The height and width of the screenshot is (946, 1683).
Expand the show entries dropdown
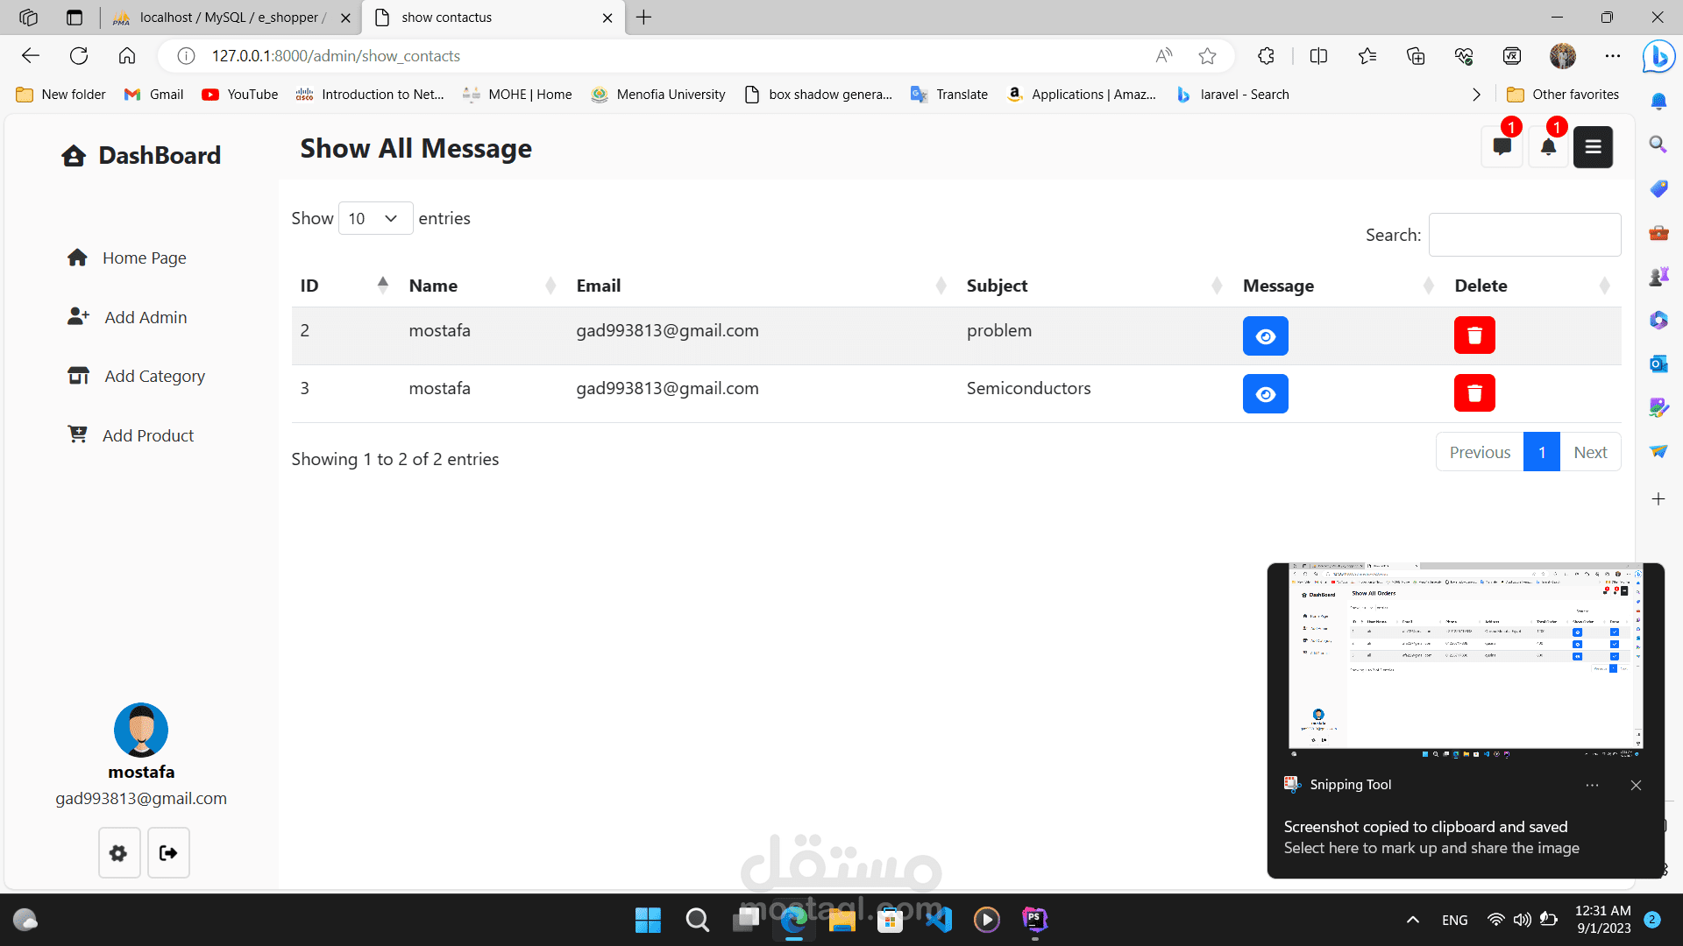click(375, 218)
